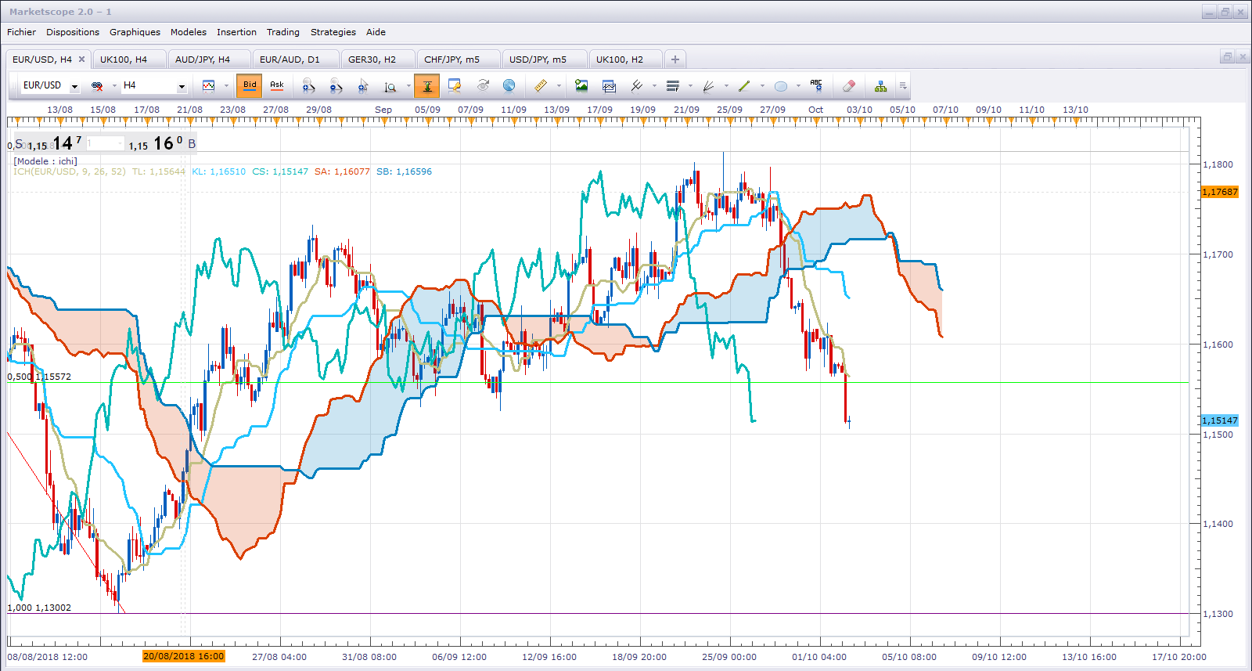Switch to the USD/JPY, m5 tab
This screenshot has height=671, width=1252.
545,60
